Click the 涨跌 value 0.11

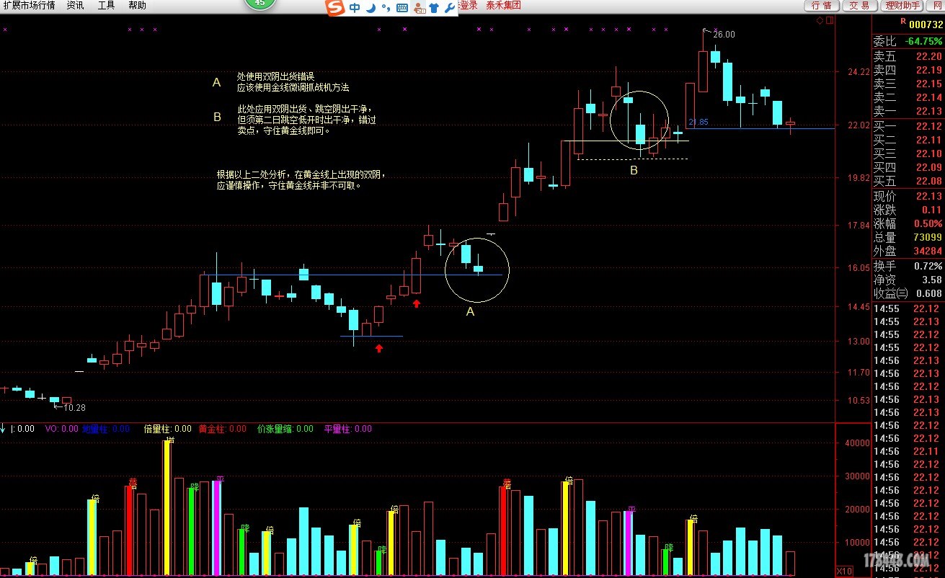931,210
